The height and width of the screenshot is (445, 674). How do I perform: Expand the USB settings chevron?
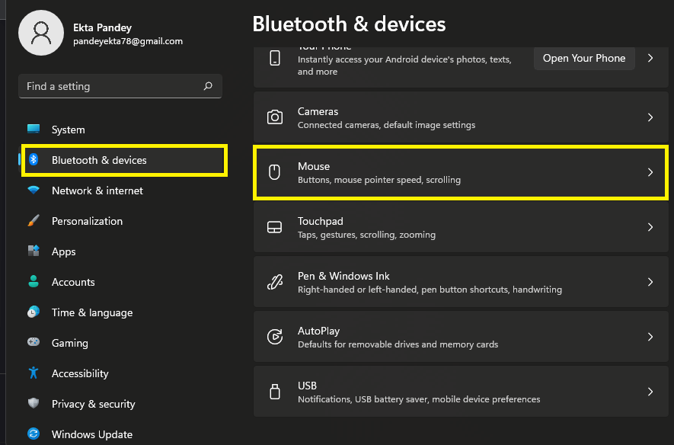(x=650, y=392)
